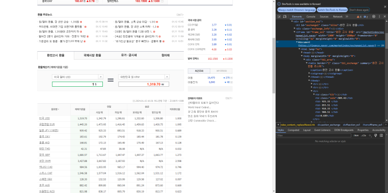Screen dimensions: 388x193
Task: Select the 환전고시 환율 tab
Action: click(56, 55)
